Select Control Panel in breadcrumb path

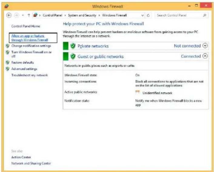pos(52,15)
